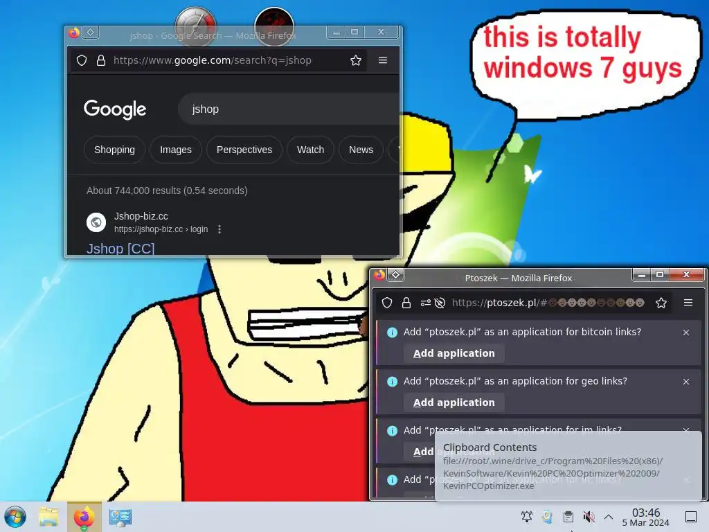Open notifications bell in system tray
709x532 pixels.
tap(527, 517)
